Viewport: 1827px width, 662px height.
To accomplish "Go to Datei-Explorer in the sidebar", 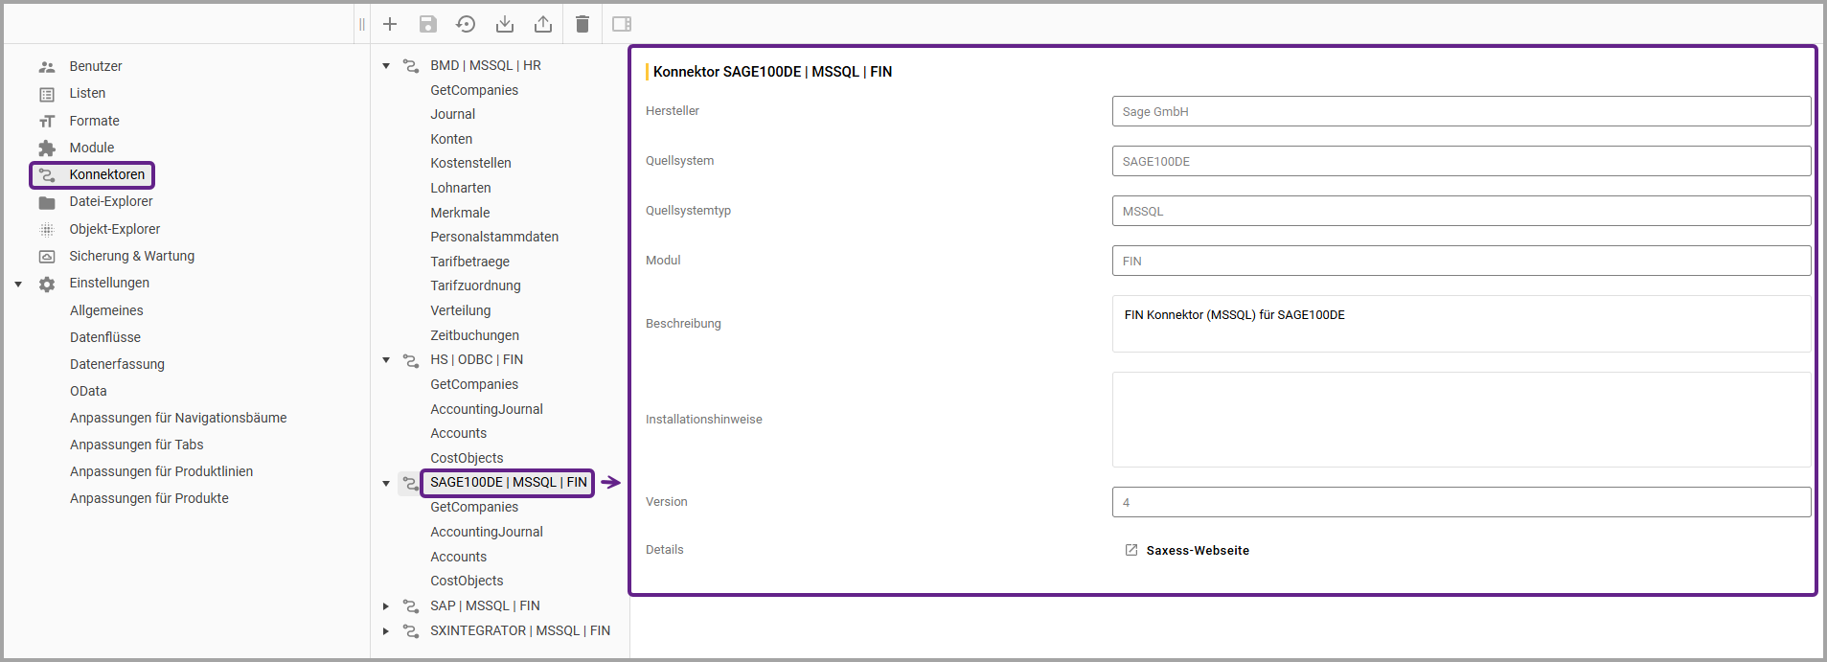I will pos(110,201).
